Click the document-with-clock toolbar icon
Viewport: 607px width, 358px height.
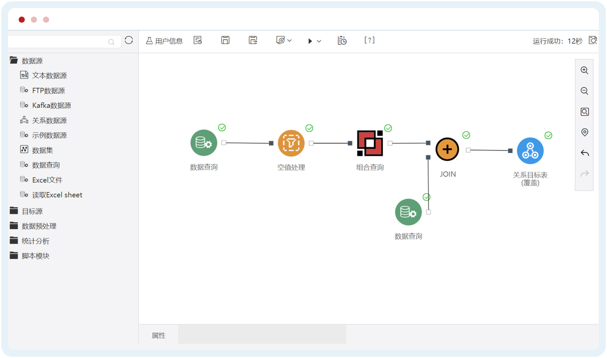tap(198, 40)
